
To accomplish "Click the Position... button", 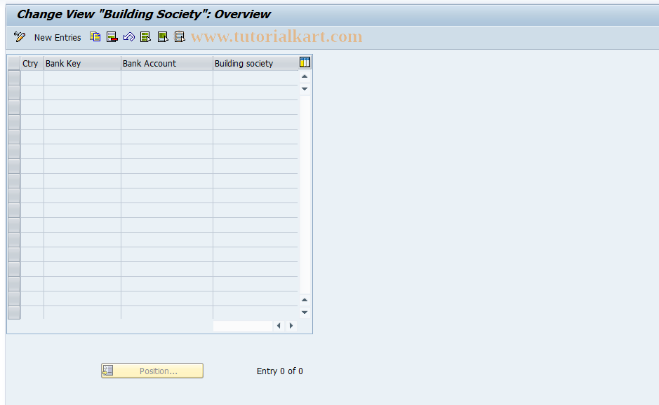I will click(x=152, y=371).
